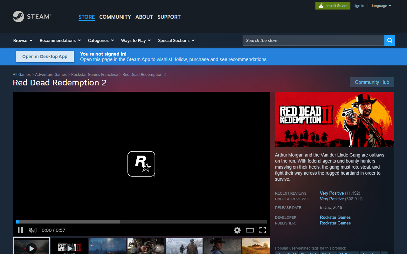Click the "0:00 / 0:57" time display
Image resolution: width=407 pixels, height=254 pixels.
53,230
